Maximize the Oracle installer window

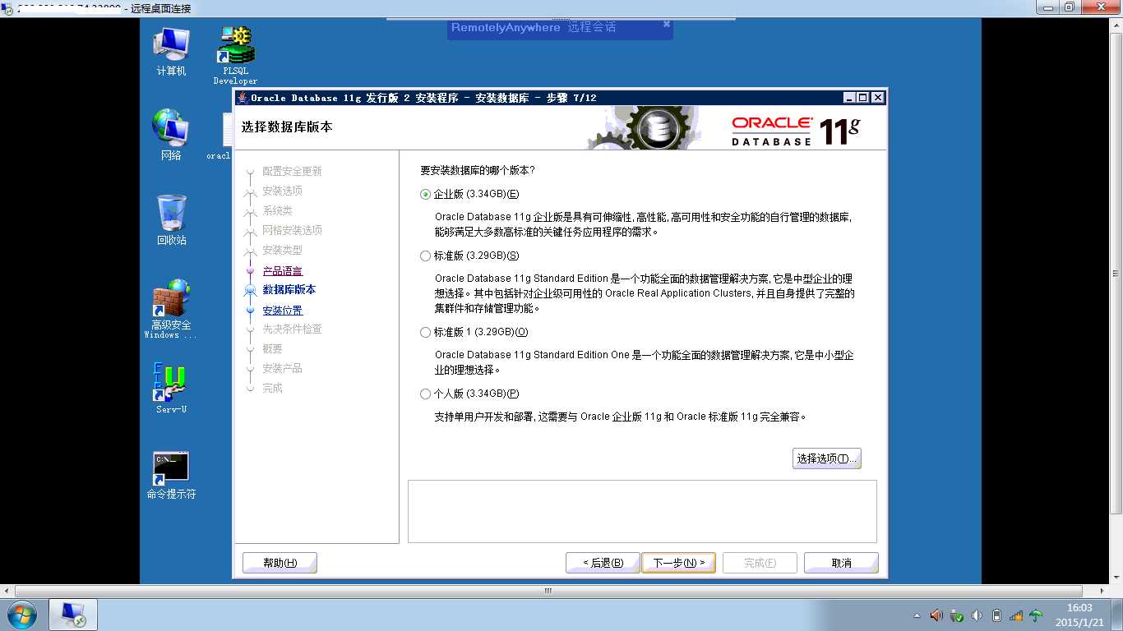863,98
